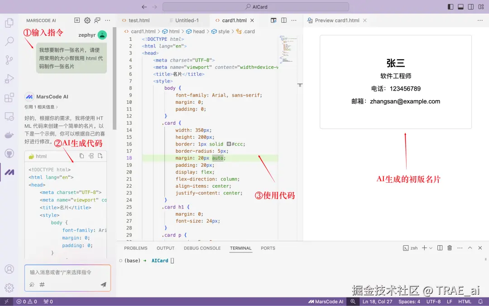Image resolution: width=489 pixels, height=306 pixels.
Task: Open terminal panel more actions
Action: point(460,248)
